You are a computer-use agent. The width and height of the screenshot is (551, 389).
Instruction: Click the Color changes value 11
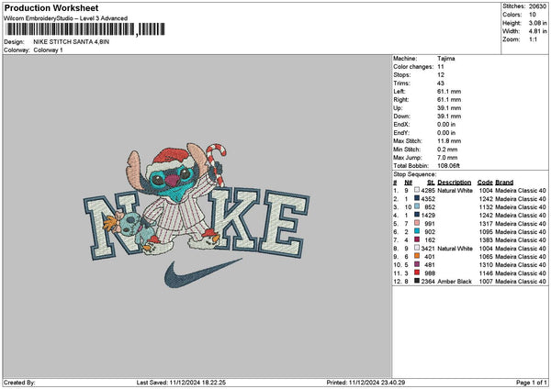coord(441,67)
